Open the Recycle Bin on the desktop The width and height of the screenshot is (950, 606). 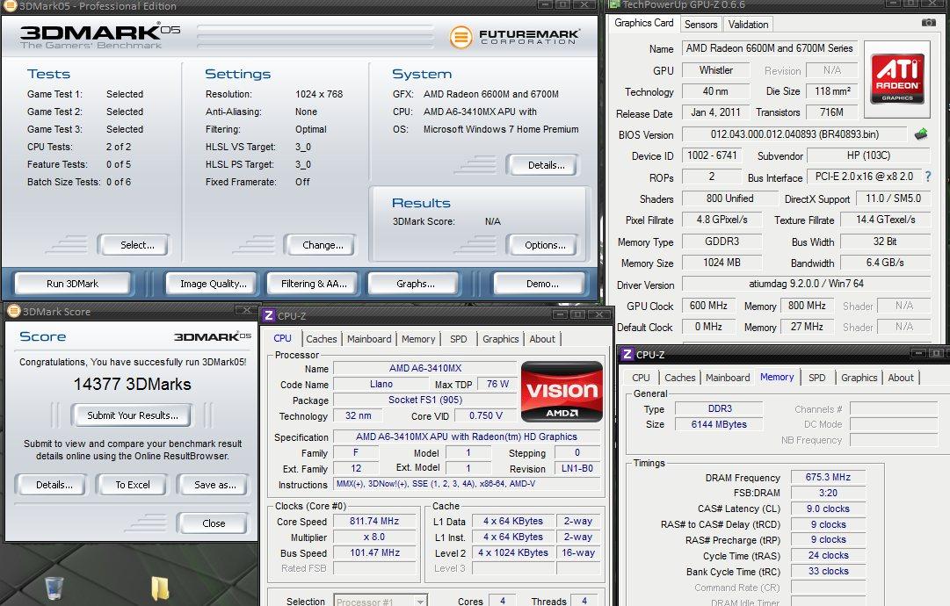[x=54, y=588]
